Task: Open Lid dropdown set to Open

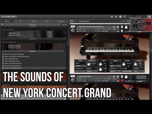Action: (x=115, y=66)
